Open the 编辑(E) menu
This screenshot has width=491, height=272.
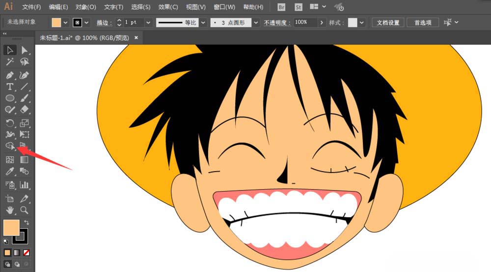(58, 7)
